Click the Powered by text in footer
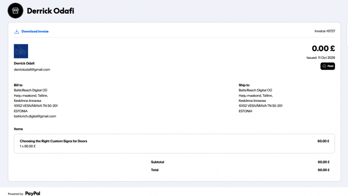348x196 pixels. pyautogui.click(x=15, y=194)
